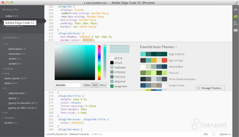This screenshot has height=137, width=239.
Task: Click the #d2d2d2 value on line 272
Action: point(85,37)
